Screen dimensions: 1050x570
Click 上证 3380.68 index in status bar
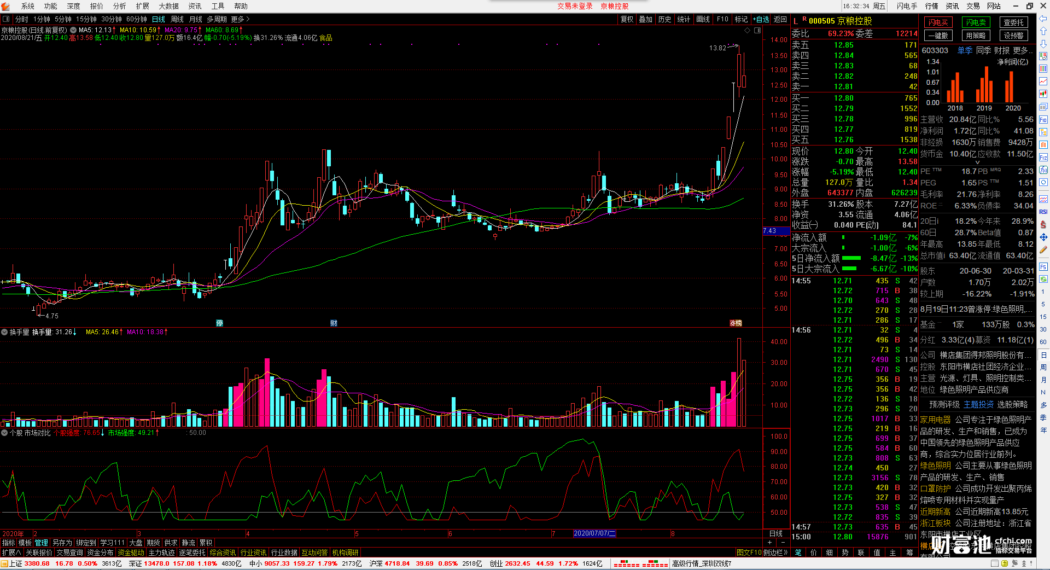click(29, 563)
